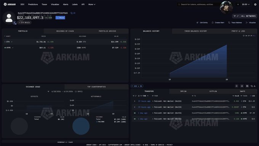Switch to the Top Counterparties tab
The image size is (259, 146).
pos(96,87)
